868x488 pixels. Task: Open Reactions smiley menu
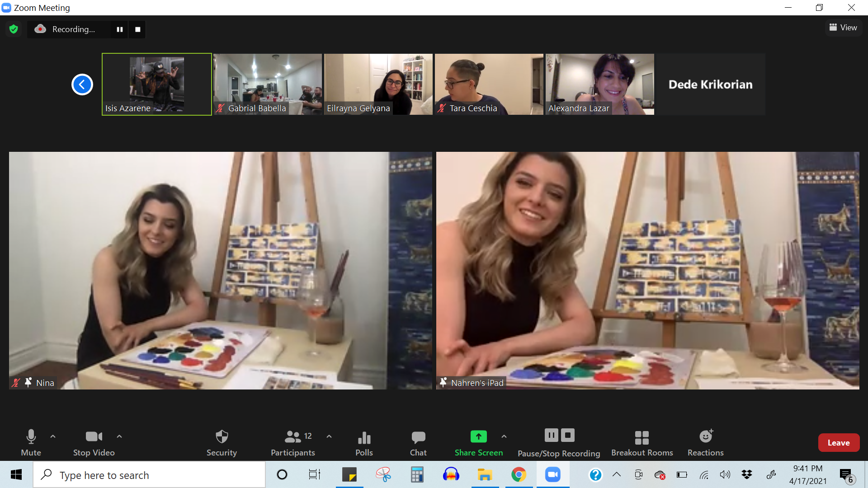point(706,442)
